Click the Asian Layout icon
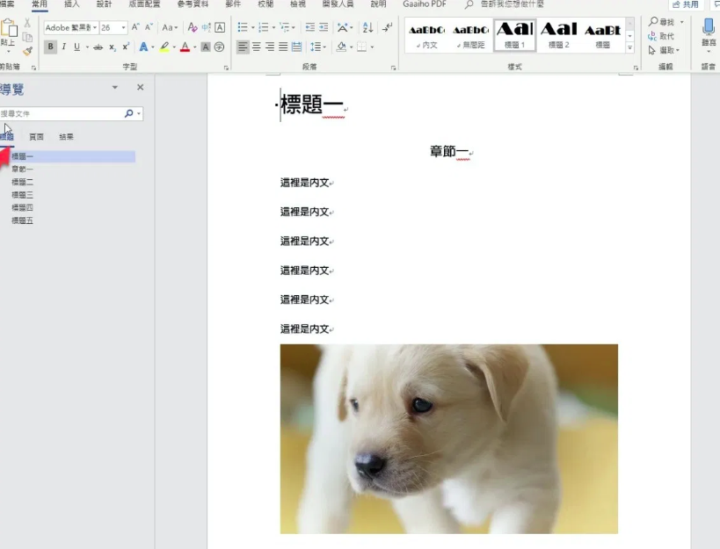Viewport: 720px width, 549px height. pyautogui.click(x=342, y=27)
